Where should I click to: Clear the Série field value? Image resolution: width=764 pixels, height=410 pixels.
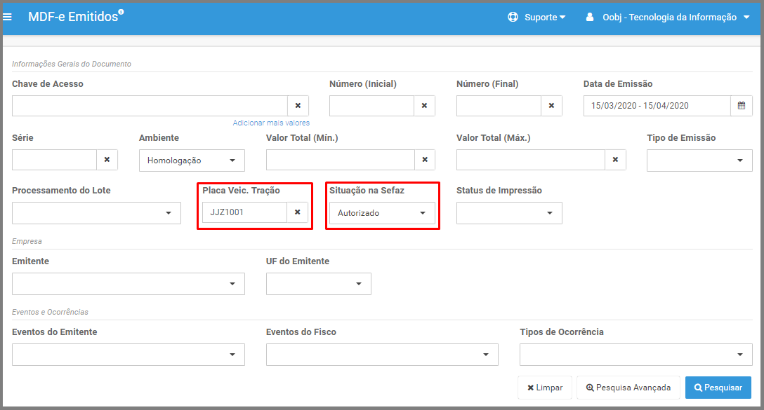click(107, 160)
